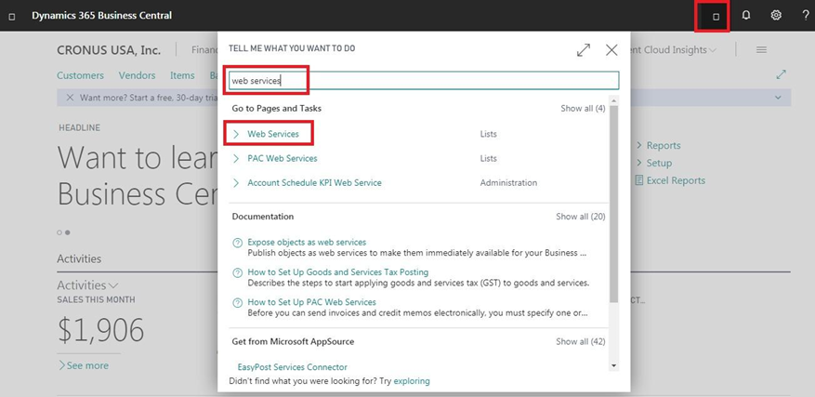Select the first headline dot indicator
815x397 pixels.
click(x=59, y=232)
